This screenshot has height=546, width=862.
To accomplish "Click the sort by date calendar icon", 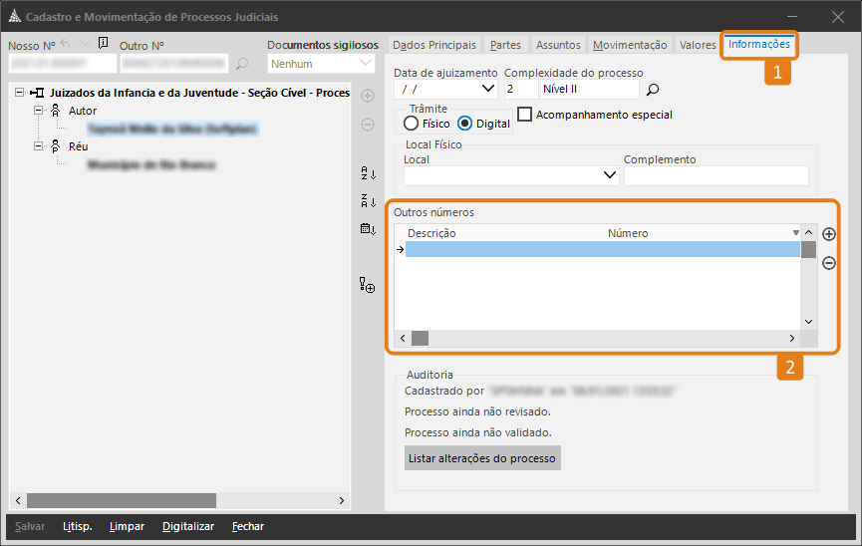I will pyautogui.click(x=368, y=229).
